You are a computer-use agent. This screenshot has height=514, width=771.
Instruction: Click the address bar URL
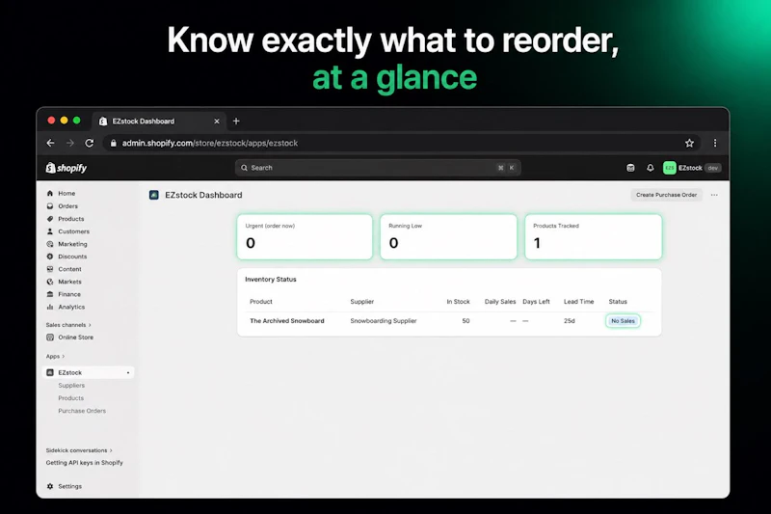coord(210,143)
